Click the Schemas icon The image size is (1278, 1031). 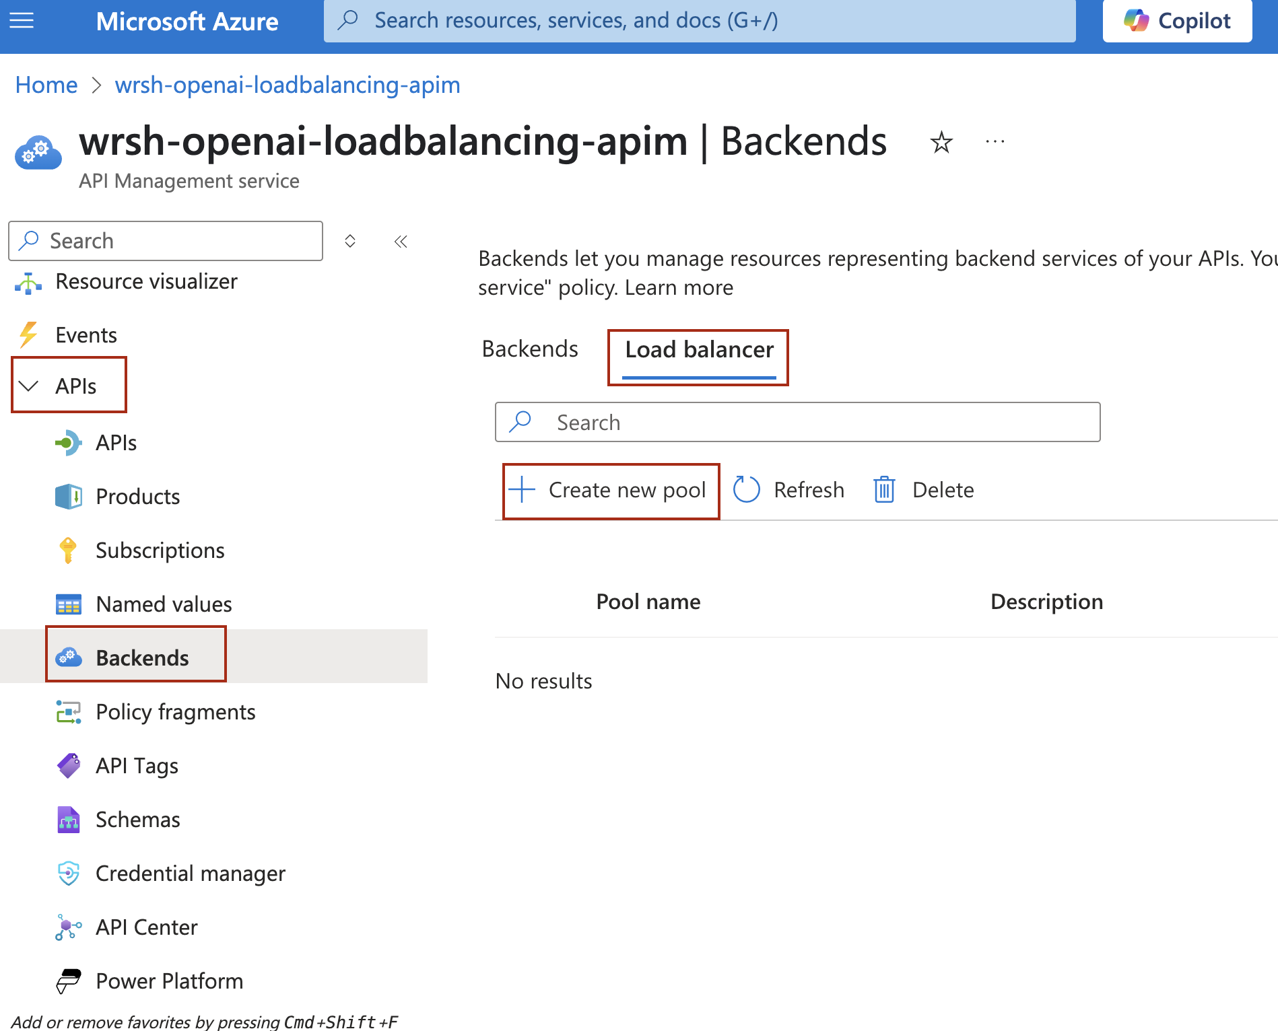[68, 820]
